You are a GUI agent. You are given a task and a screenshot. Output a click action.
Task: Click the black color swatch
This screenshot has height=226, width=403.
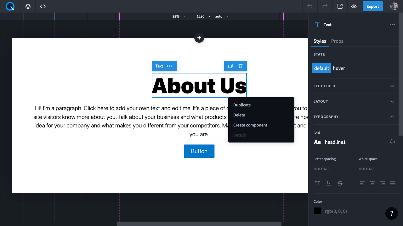[317, 211]
